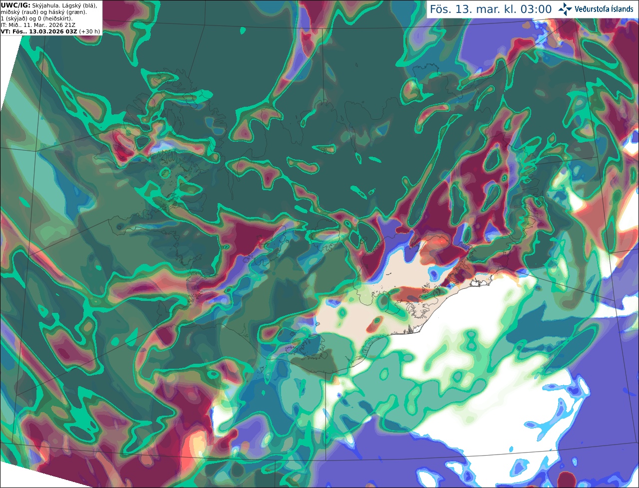Click the "UWC/IG:" legend heading

pyautogui.click(x=15, y=5)
